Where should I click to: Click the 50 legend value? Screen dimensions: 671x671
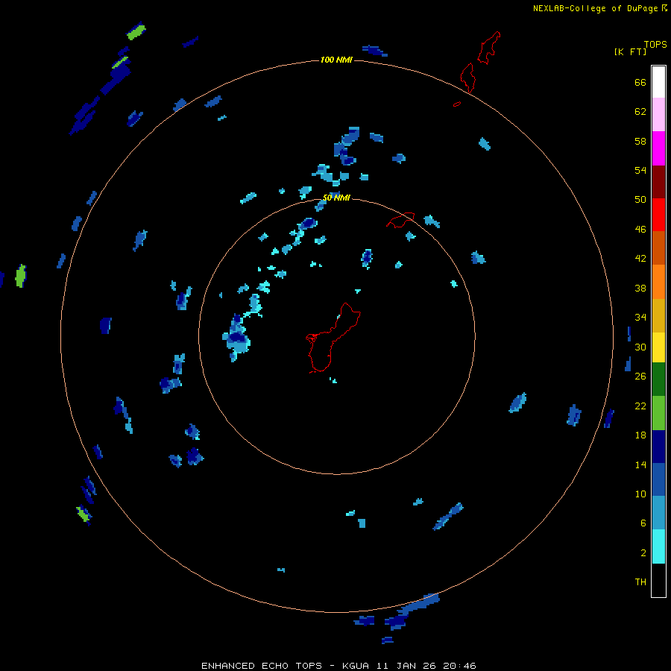click(x=640, y=199)
